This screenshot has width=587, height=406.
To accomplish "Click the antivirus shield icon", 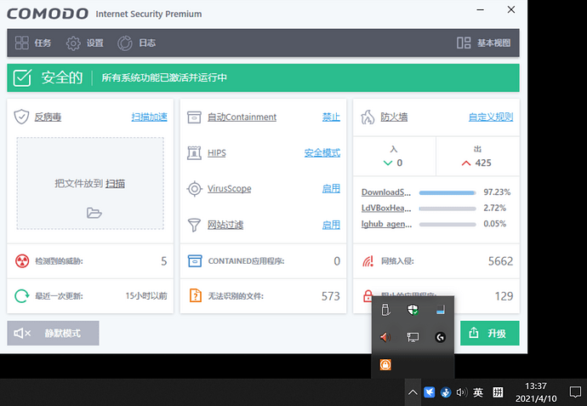I will pyautogui.click(x=21, y=117).
